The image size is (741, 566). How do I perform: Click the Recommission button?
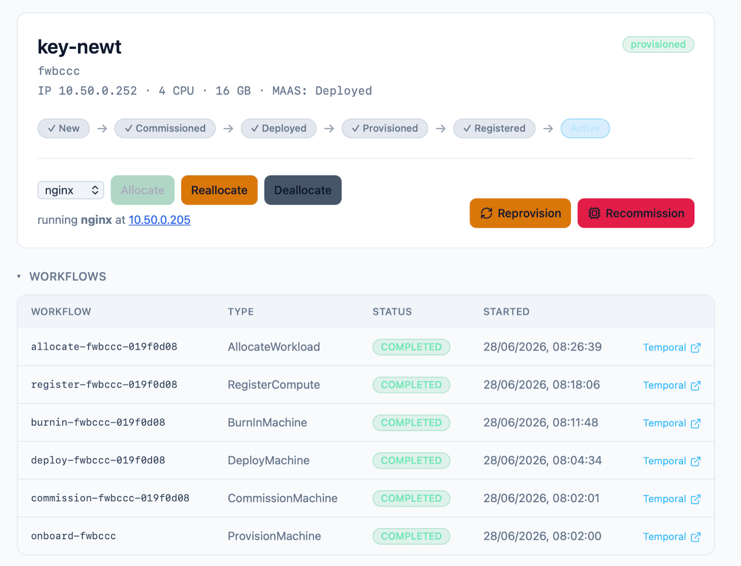tap(636, 213)
